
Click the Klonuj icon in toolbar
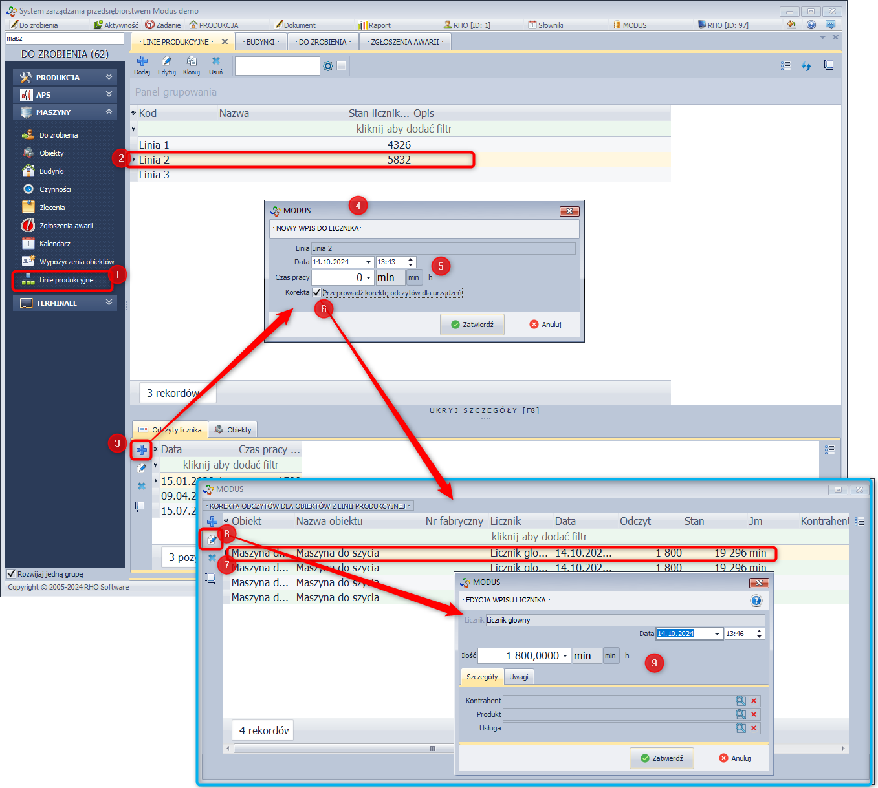pos(192,62)
